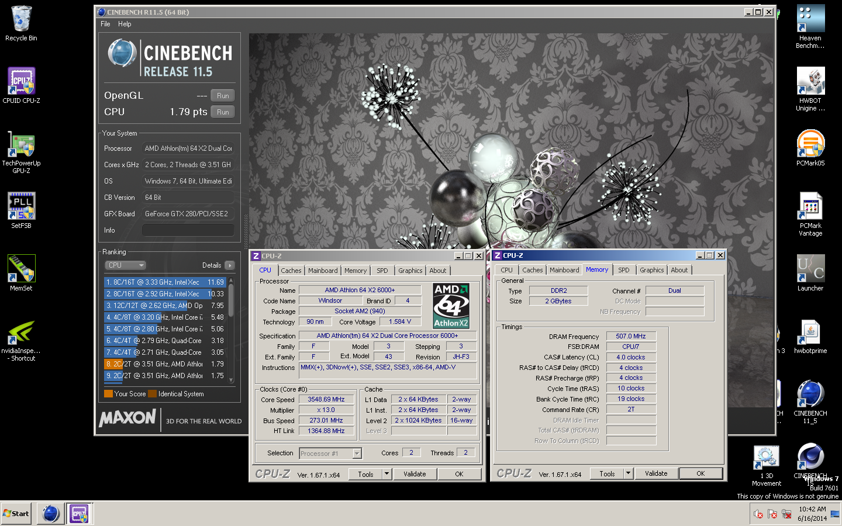Click the ranking Details arrow button

click(230, 265)
